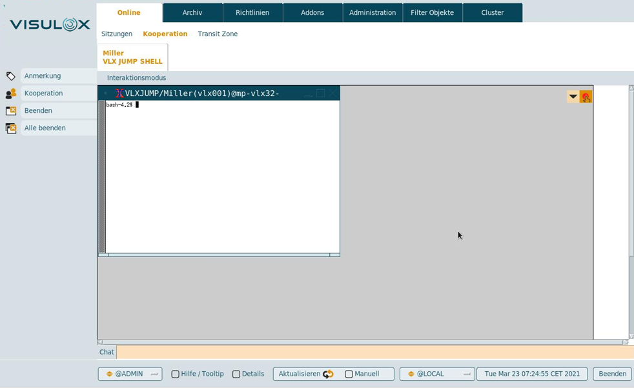Click the Aktualisieren refresh arrows icon
The height and width of the screenshot is (388, 634).
(328, 374)
